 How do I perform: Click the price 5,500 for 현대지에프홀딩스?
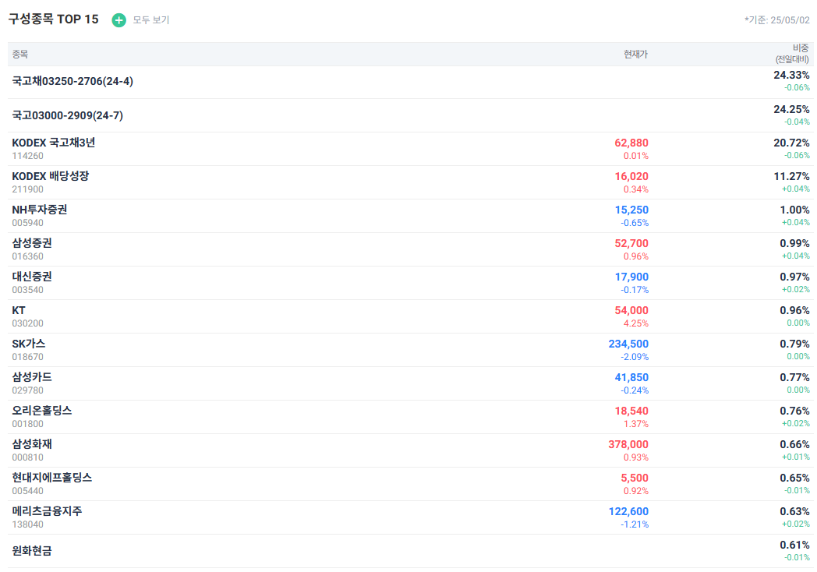[x=635, y=478]
